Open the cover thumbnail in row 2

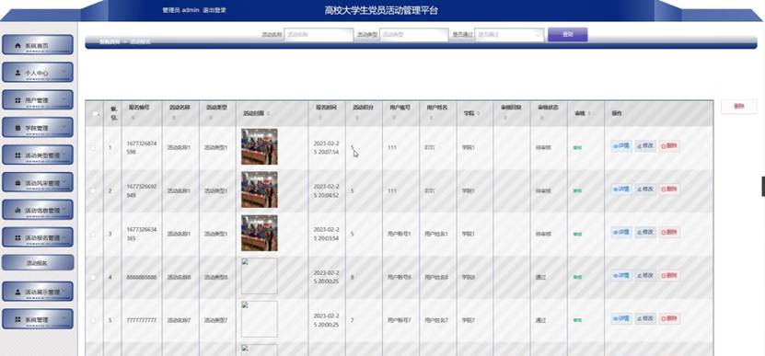coord(259,189)
